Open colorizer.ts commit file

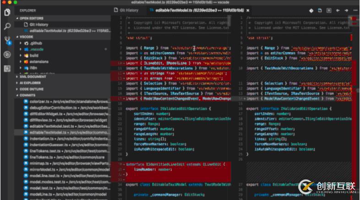(62, 101)
